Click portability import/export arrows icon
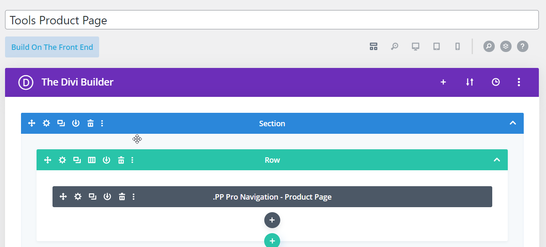This screenshot has height=247, width=546. click(x=470, y=82)
